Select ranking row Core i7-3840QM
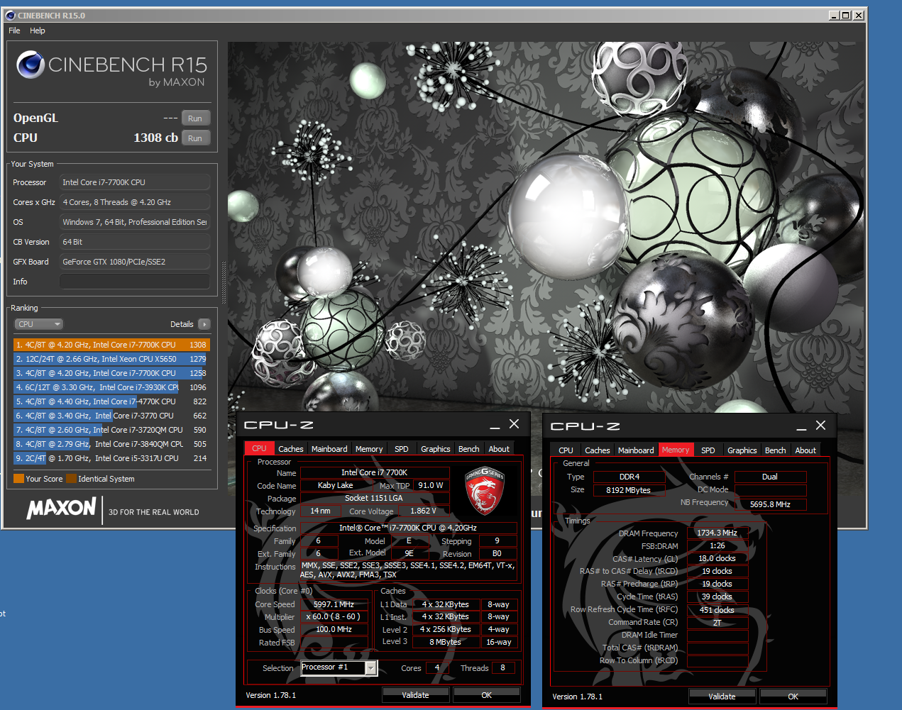The height and width of the screenshot is (710, 902). 111,444
